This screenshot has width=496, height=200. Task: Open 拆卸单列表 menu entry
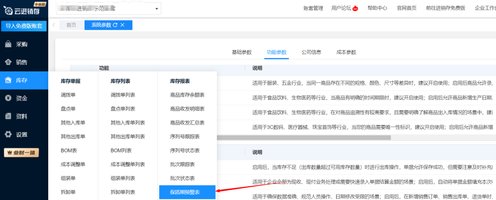(123, 192)
